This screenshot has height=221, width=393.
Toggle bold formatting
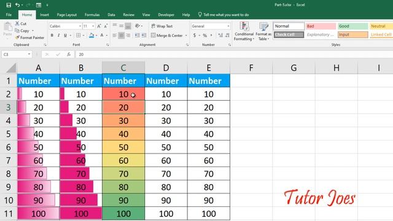[52, 36]
